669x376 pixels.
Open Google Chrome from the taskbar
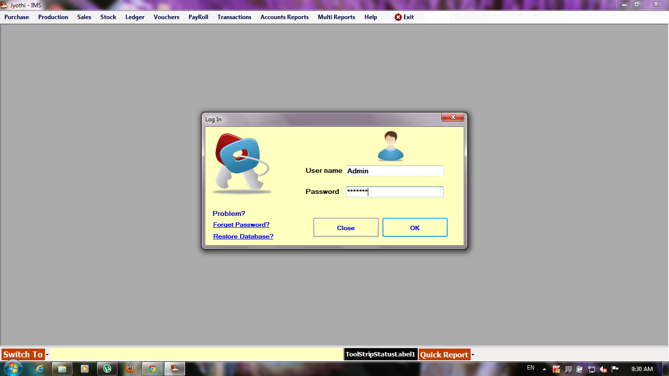[152, 369]
